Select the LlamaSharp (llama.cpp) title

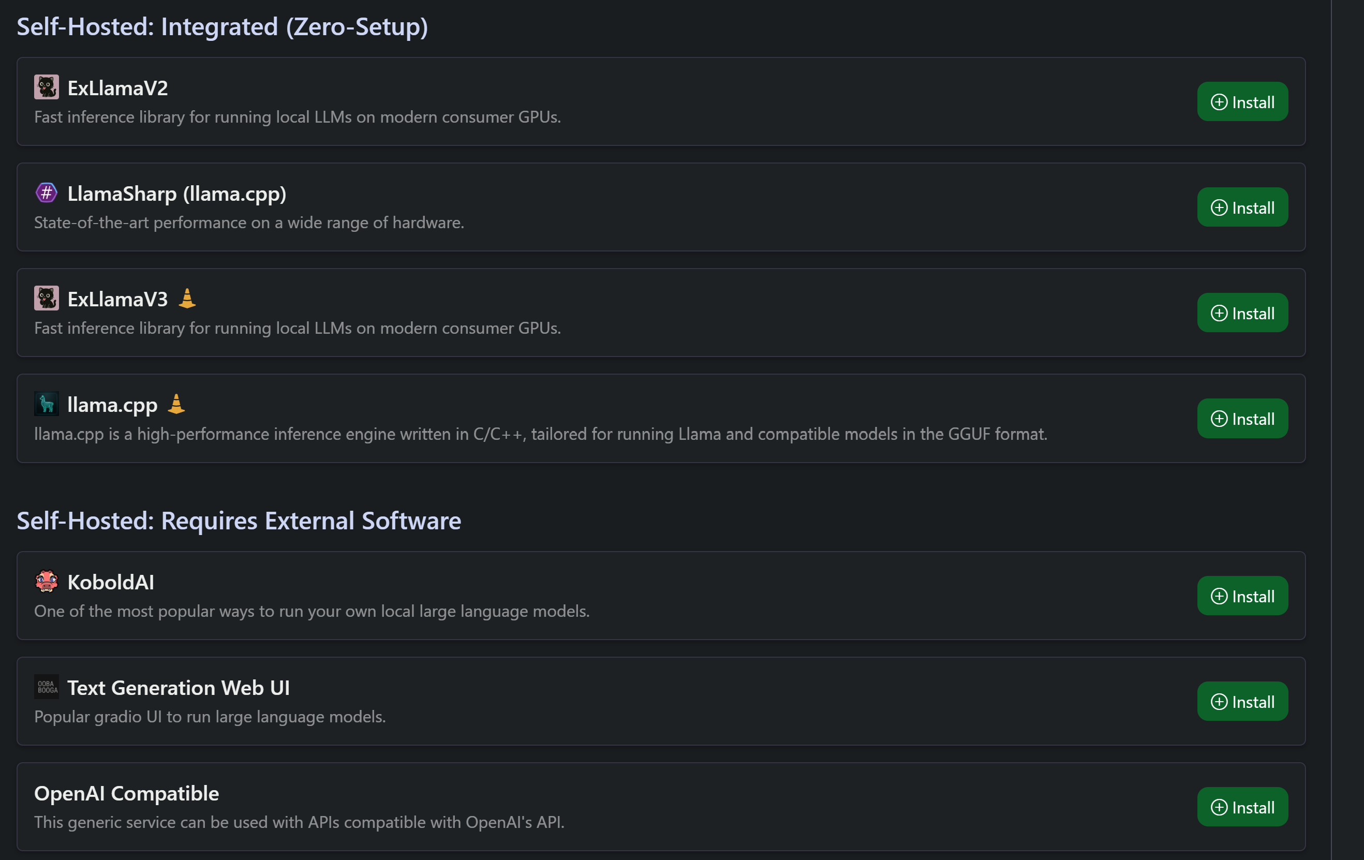pos(177,195)
